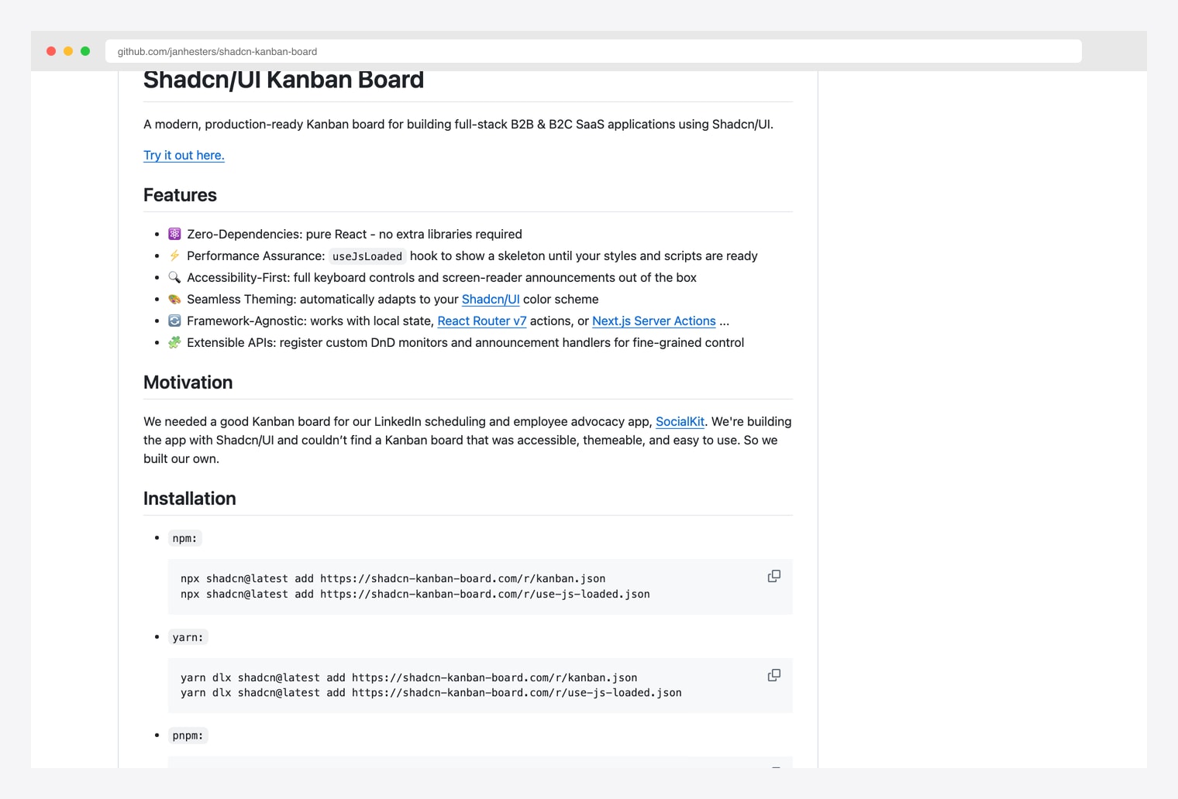
Task: Click the Features heading
Action: point(180,195)
